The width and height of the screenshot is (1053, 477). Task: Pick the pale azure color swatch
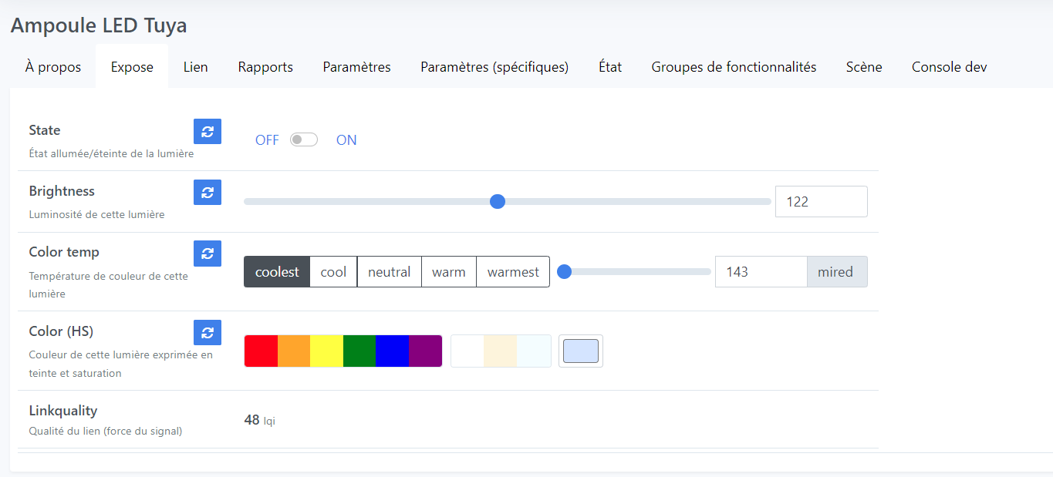pos(534,351)
